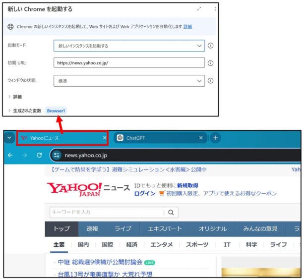Expand the 詳細 section
This screenshot has width=303, height=279.
pyautogui.click(x=15, y=97)
